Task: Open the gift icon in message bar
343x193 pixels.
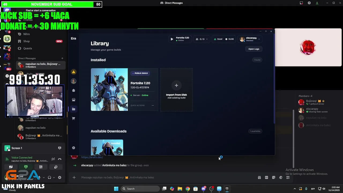Action: coord(259,177)
